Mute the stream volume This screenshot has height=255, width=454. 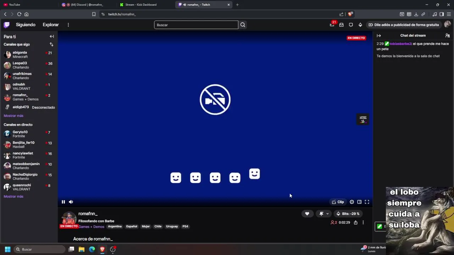tap(71, 202)
